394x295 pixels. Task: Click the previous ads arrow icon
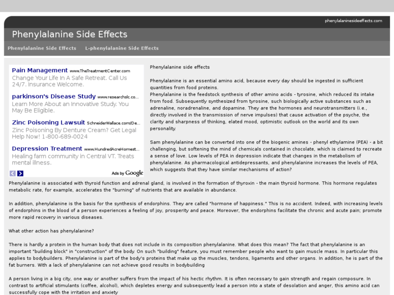pos(12,173)
